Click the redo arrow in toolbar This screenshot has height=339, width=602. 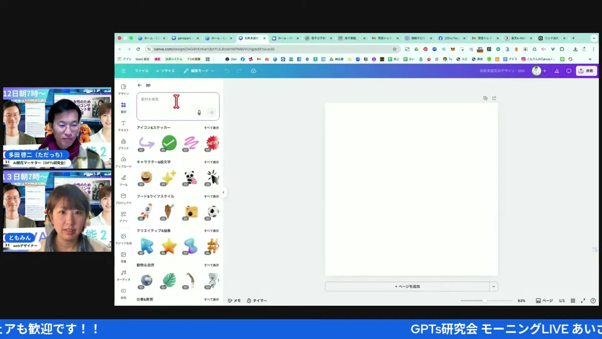point(239,71)
